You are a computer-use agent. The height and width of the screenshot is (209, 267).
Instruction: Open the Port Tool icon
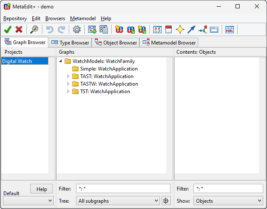point(203,29)
